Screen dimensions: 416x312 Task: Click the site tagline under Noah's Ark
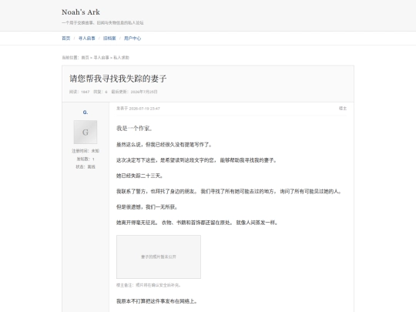click(x=102, y=23)
